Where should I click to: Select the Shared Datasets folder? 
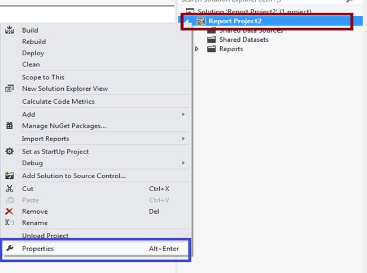(243, 39)
